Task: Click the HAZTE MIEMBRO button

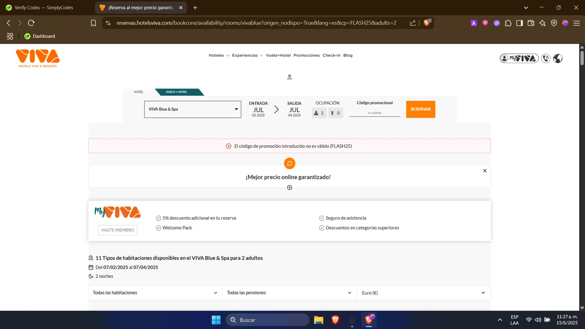Action: [x=118, y=230]
